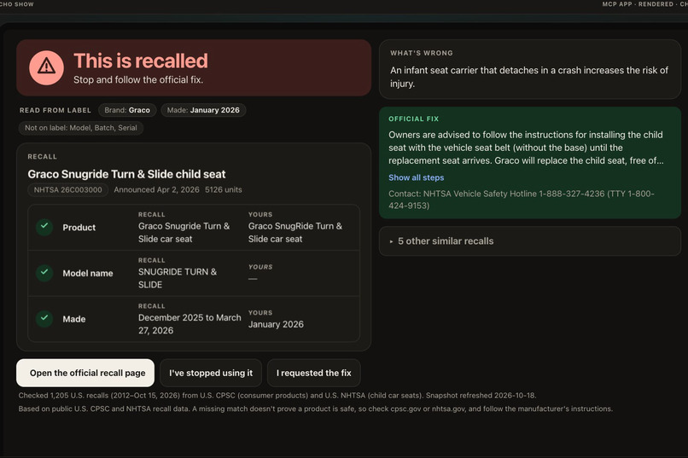
Task: Click the READ FROM LABEL heading
Action: [x=55, y=110]
